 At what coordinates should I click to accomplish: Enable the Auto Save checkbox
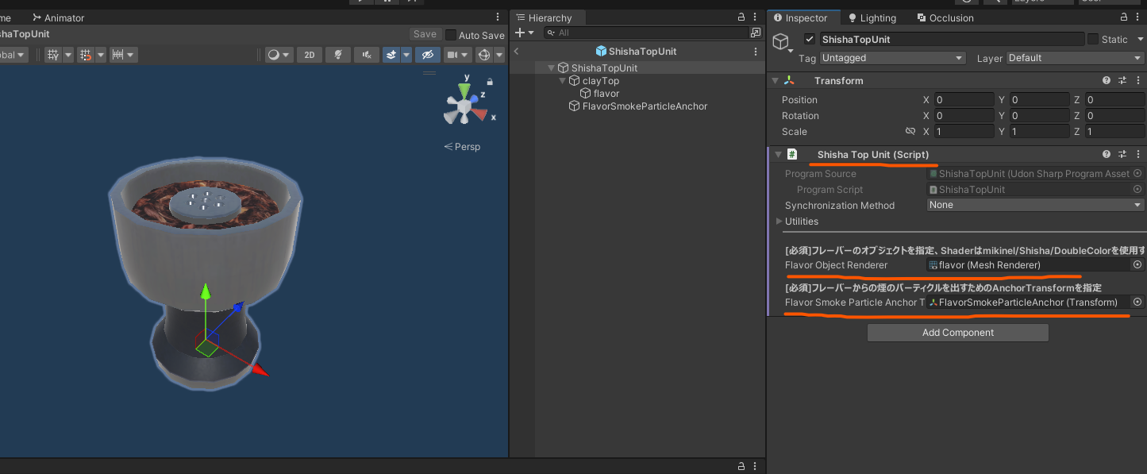tap(451, 35)
